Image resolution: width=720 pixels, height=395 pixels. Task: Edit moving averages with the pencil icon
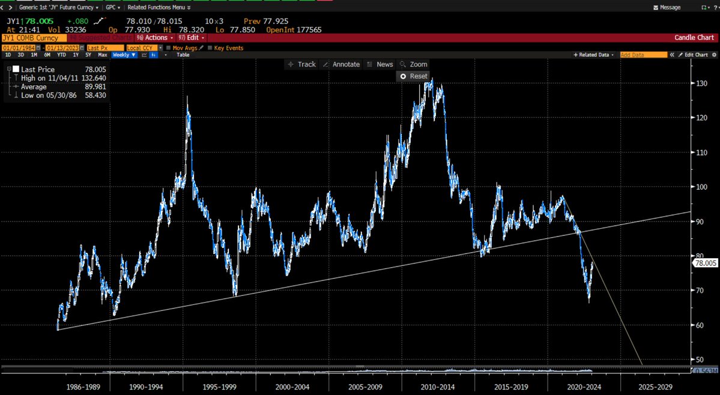(201, 47)
